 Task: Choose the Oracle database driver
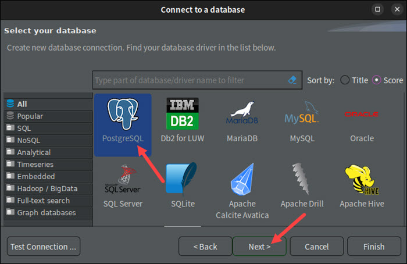362,126
